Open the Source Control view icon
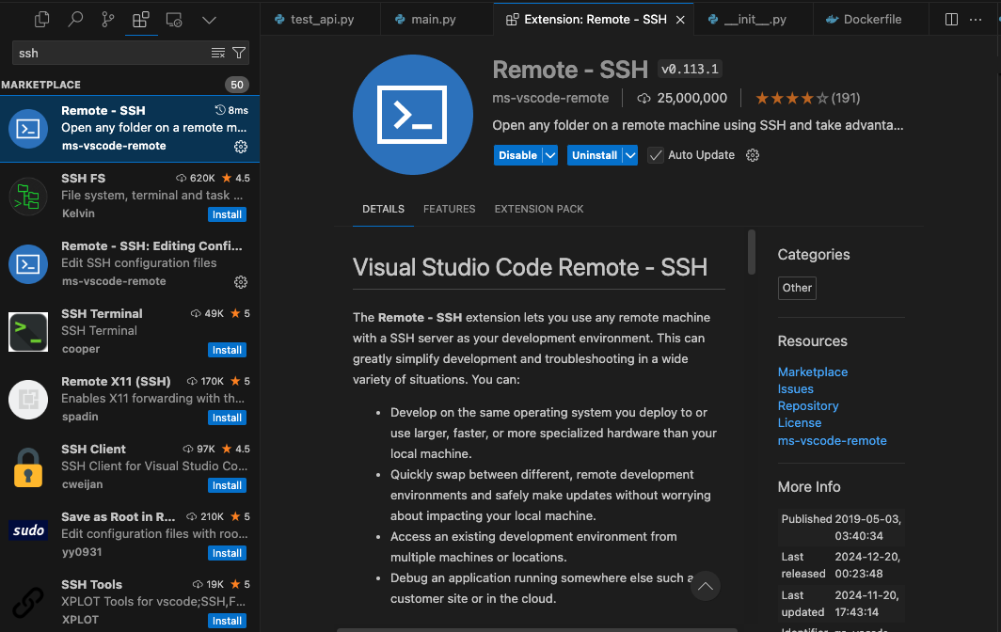This screenshot has width=1001, height=632. click(x=108, y=20)
